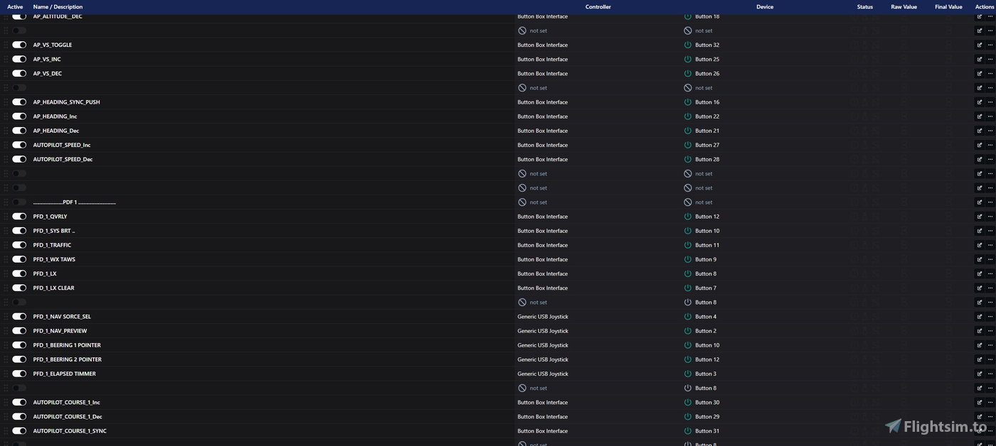Expand more options for PFD_1_BEERING 1 POINTER
Image resolution: width=996 pixels, height=446 pixels.
tap(990, 345)
